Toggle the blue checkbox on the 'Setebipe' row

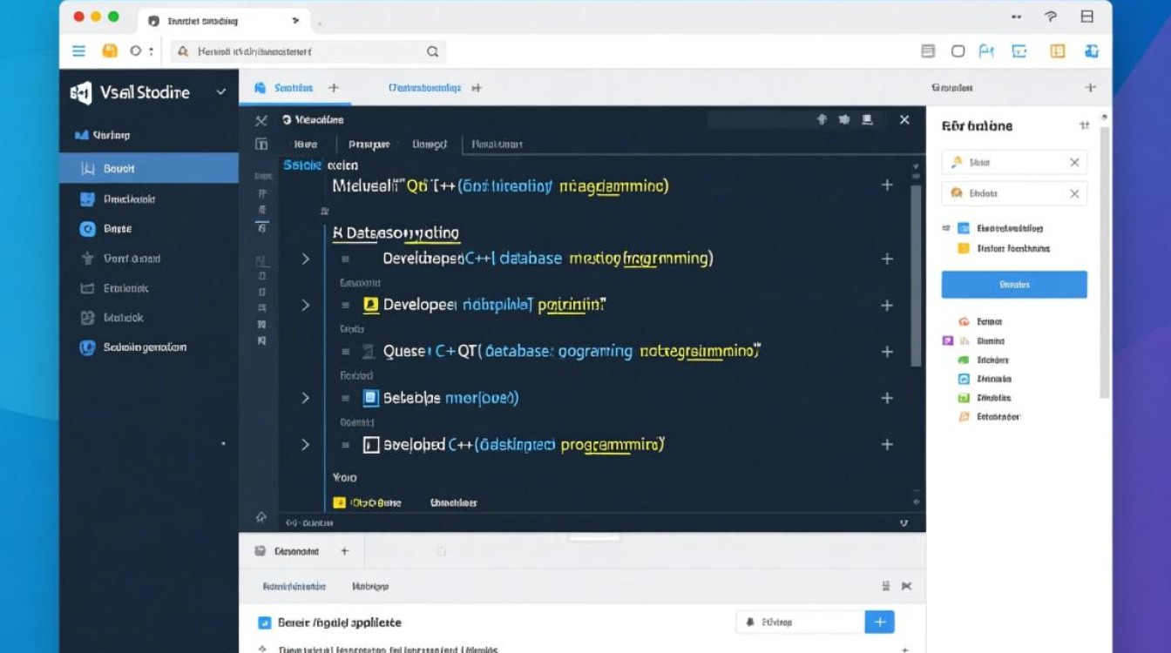370,398
